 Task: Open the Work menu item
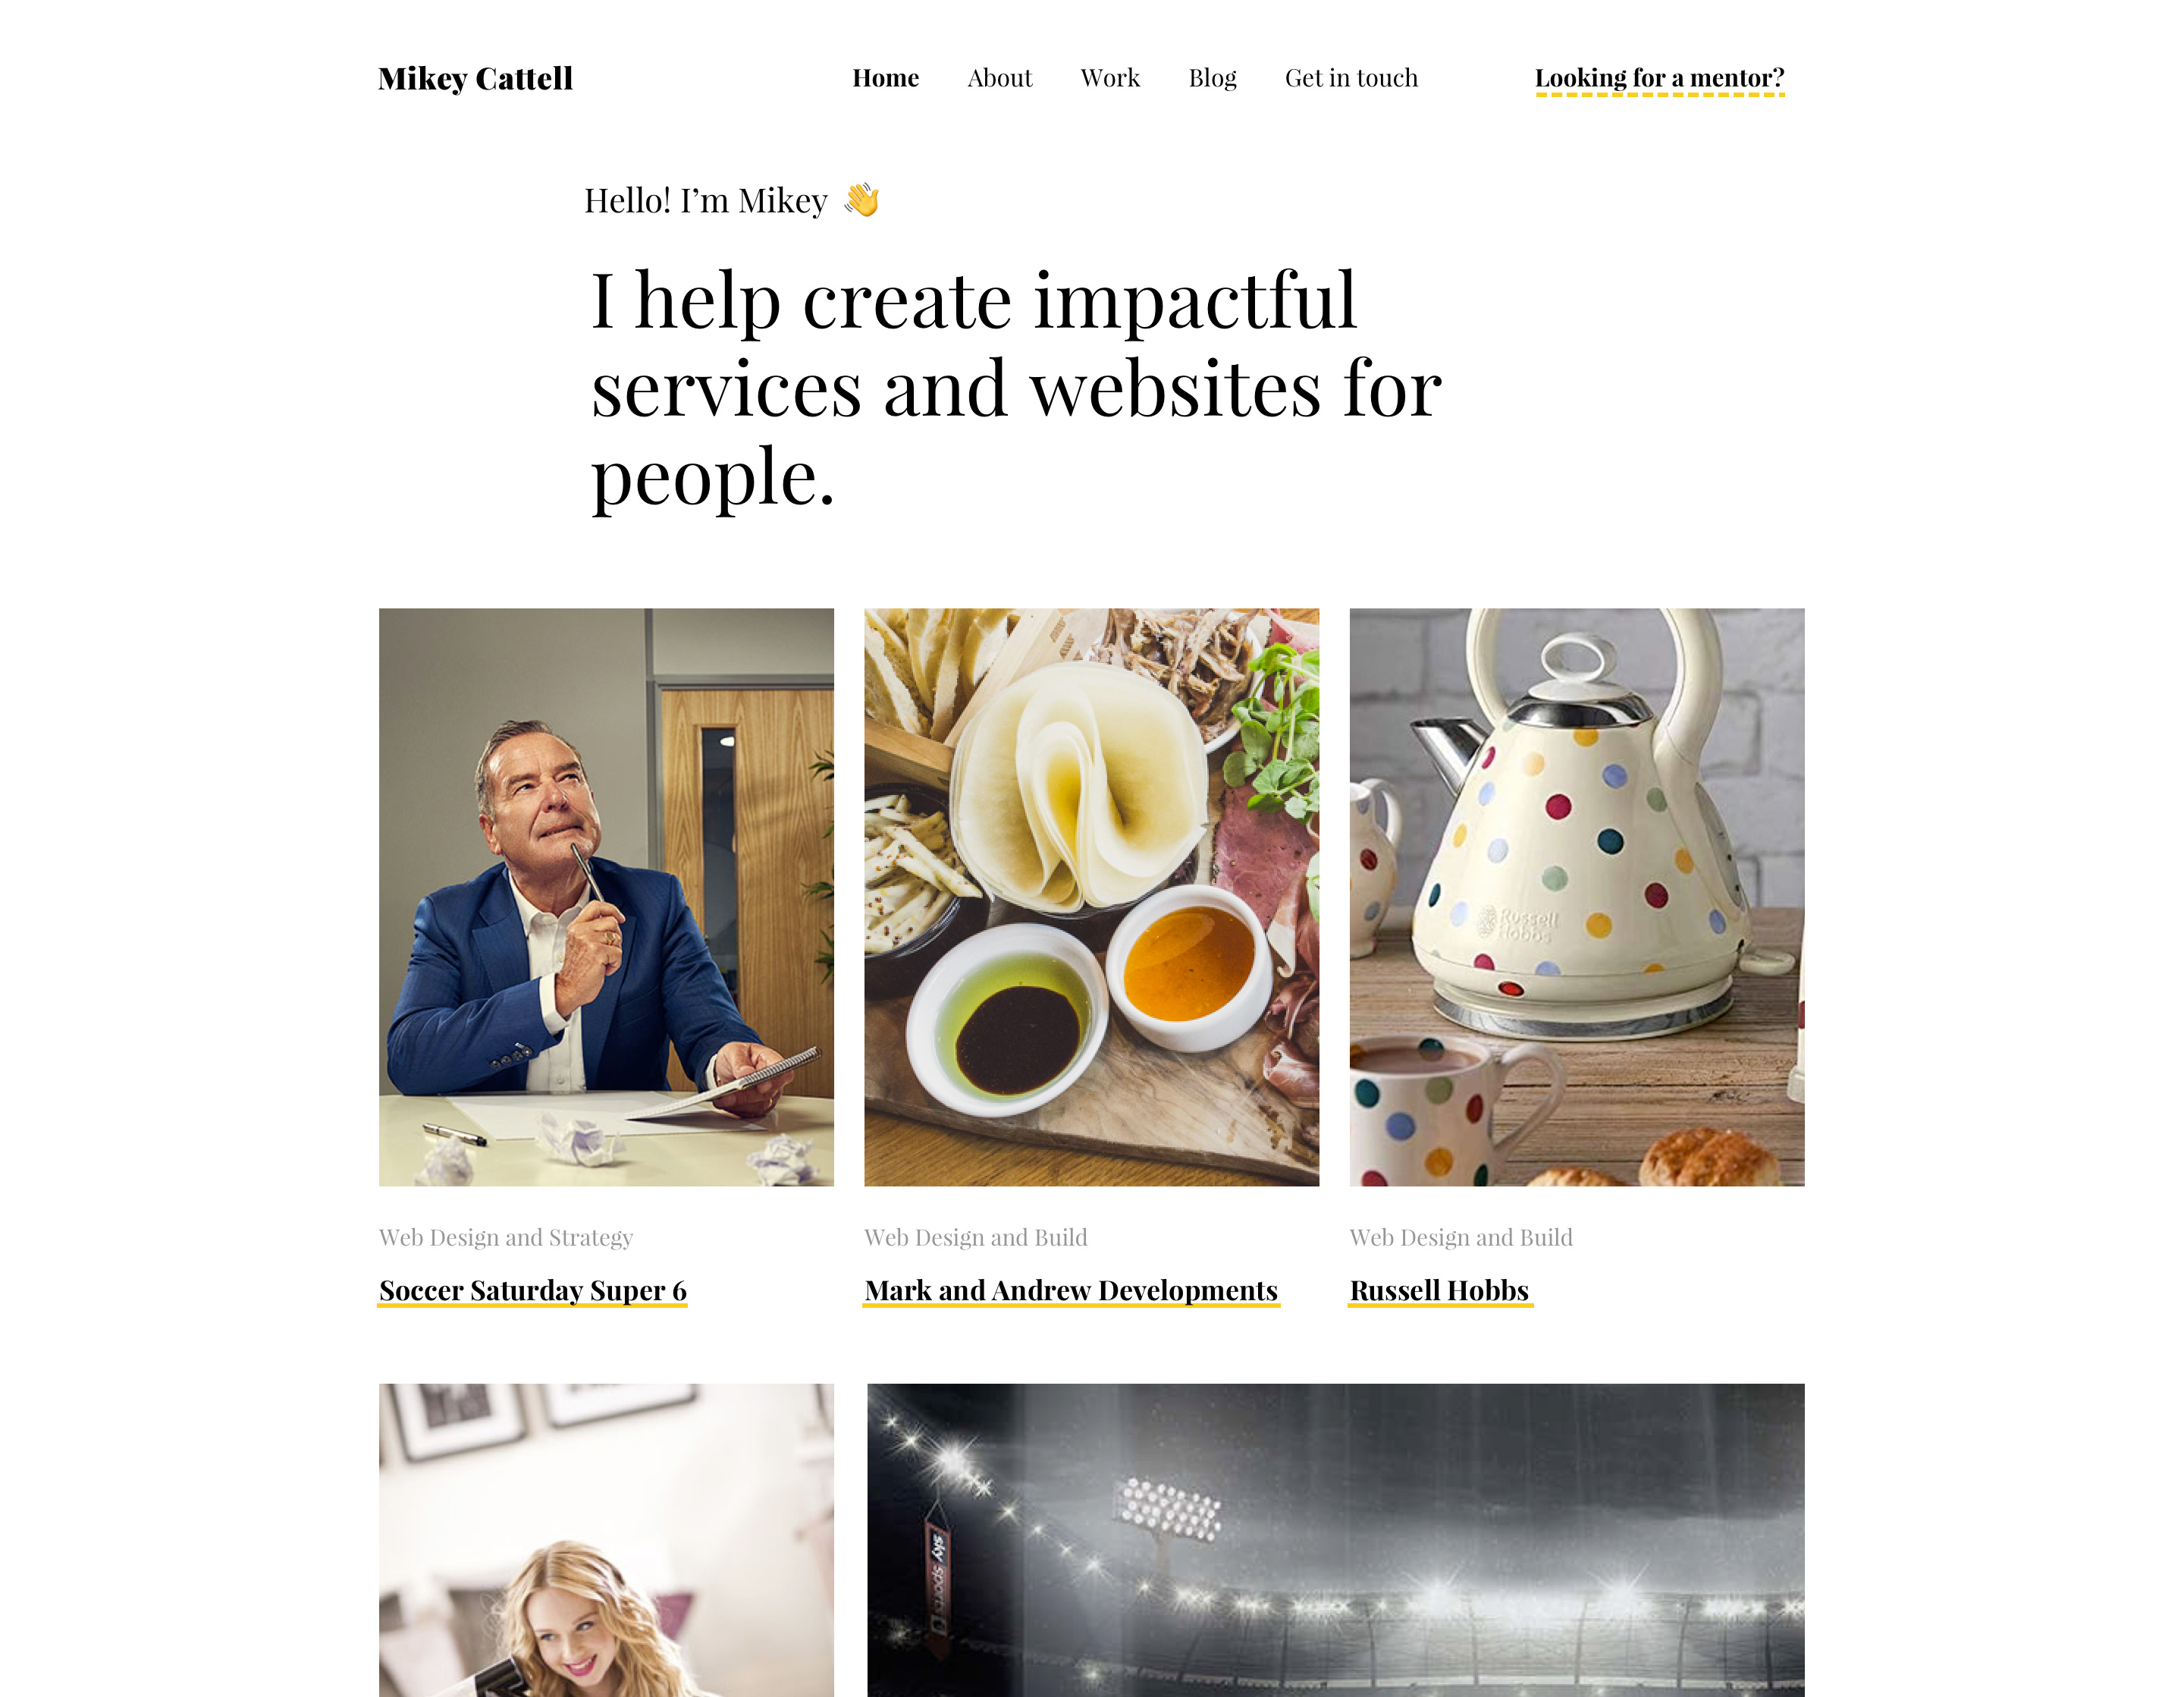click(1110, 78)
